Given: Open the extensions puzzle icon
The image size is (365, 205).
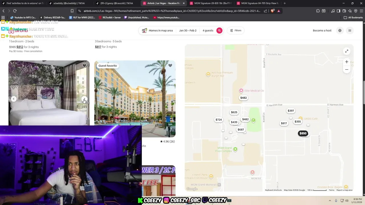Looking at the screenshot, I should pyautogui.click(x=318, y=11).
